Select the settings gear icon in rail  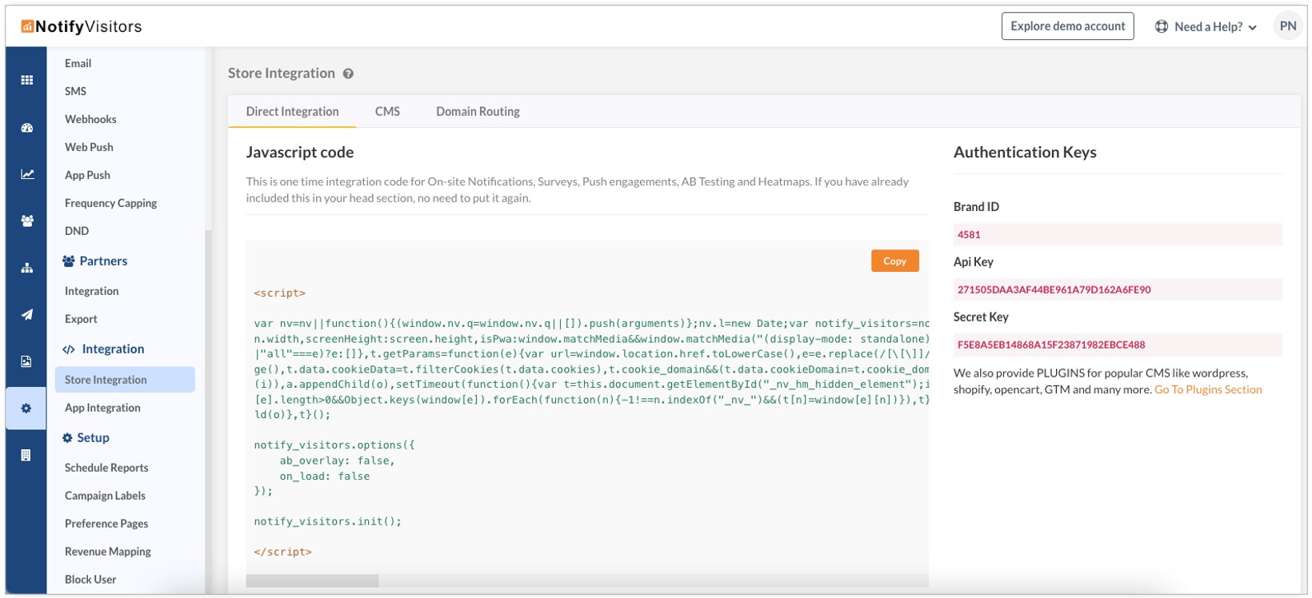pos(26,409)
